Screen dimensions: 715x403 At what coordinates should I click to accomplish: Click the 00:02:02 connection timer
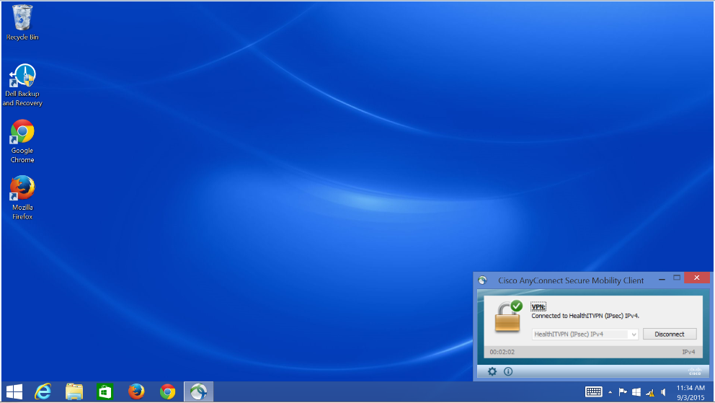(x=502, y=352)
